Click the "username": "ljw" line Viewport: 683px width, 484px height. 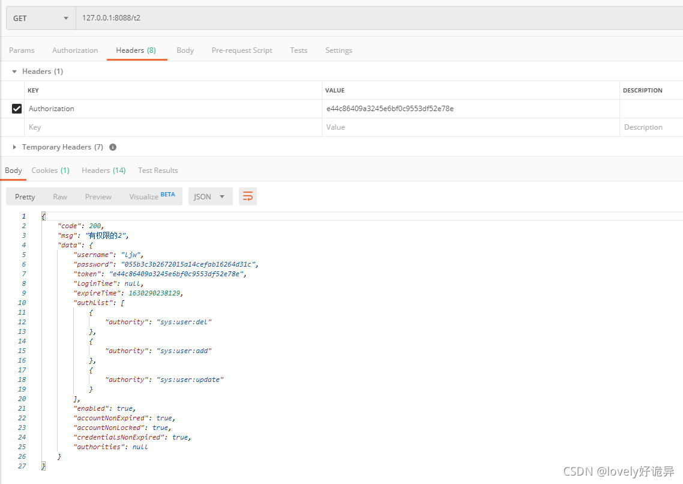[109, 255]
